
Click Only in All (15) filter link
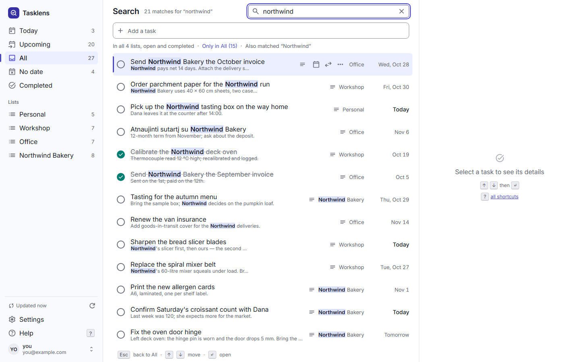click(x=220, y=46)
